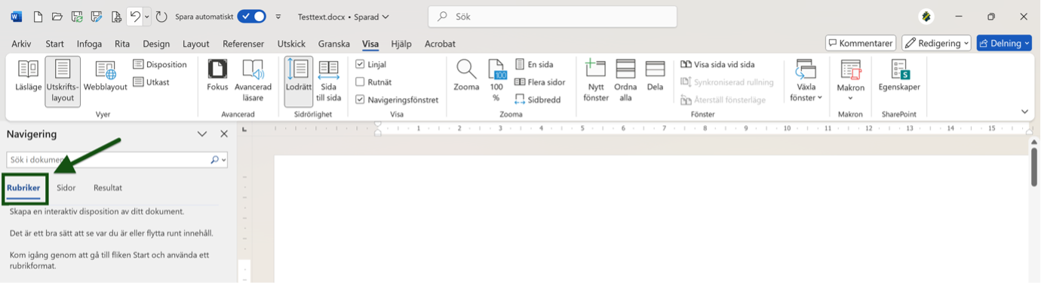Open the Layout ribbon tab

coord(196,44)
